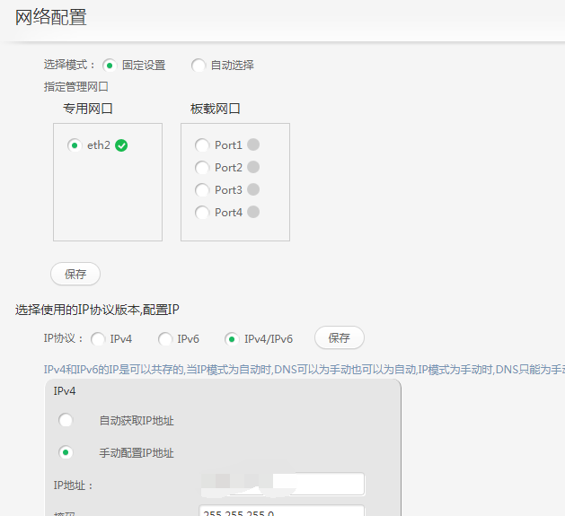565x516 pixels.
Task: Click the IP地址： label
Action: pyautogui.click(x=73, y=485)
